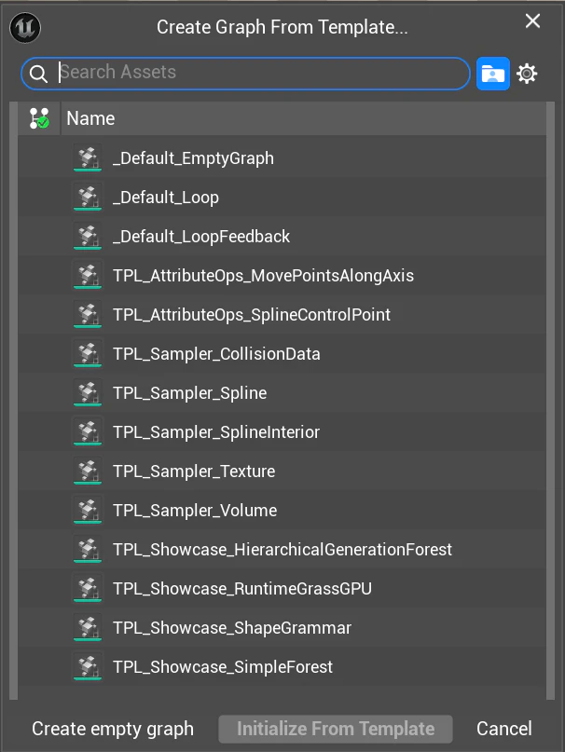Choose TPL_AttributeOps_MovePointsAlongAxis template
This screenshot has height=752, width=565.
(282, 275)
